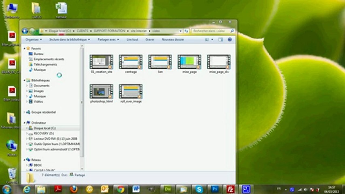Click the Lire tout button

(x=132, y=40)
